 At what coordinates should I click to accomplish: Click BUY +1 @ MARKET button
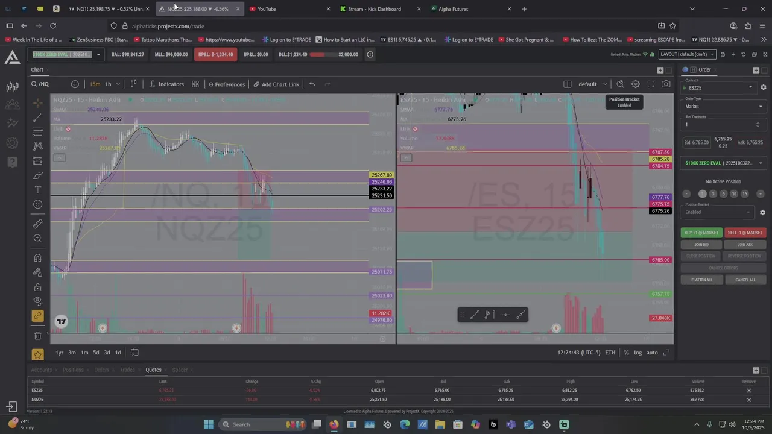tap(701, 233)
